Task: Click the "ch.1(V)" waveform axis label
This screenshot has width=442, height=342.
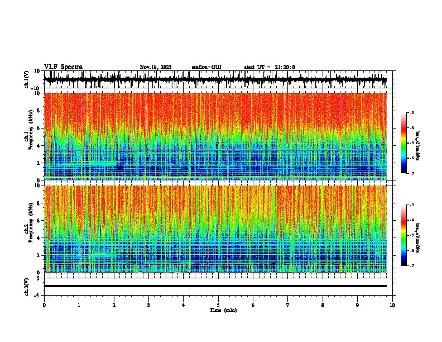Action: [x=27, y=79]
